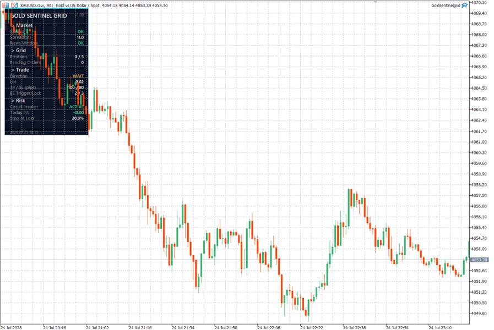Image resolution: width=494 pixels, height=330 pixels.
Task: Click the chart shift triangle marker
Action: 375,1
